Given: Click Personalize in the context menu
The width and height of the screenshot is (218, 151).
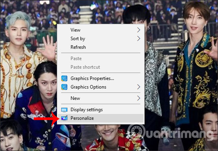Looking at the screenshot, I should click(101, 118).
